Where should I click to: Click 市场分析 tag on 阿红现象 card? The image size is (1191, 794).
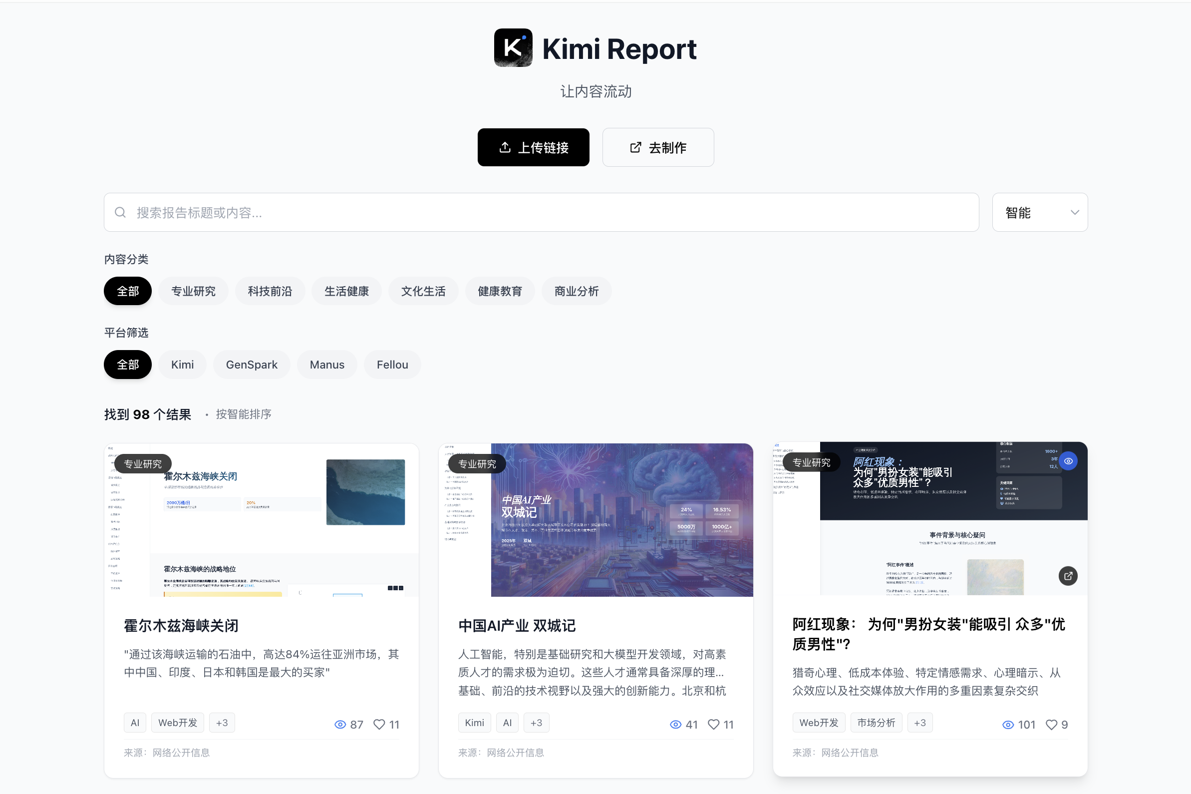[x=876, y=723]
